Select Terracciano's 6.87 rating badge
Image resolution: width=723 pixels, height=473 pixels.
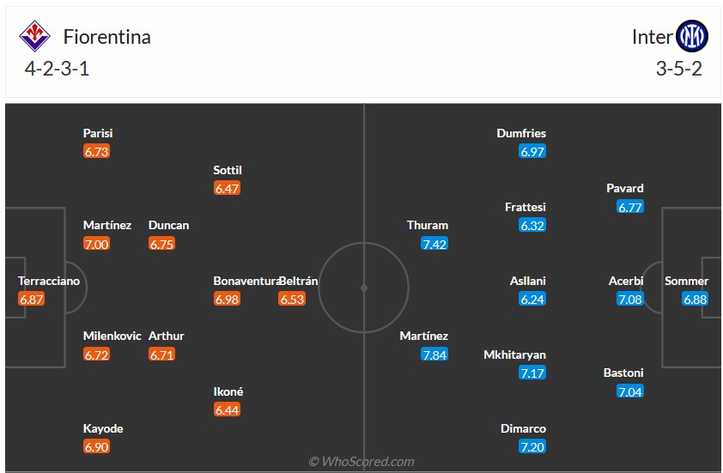coord(31,299)
